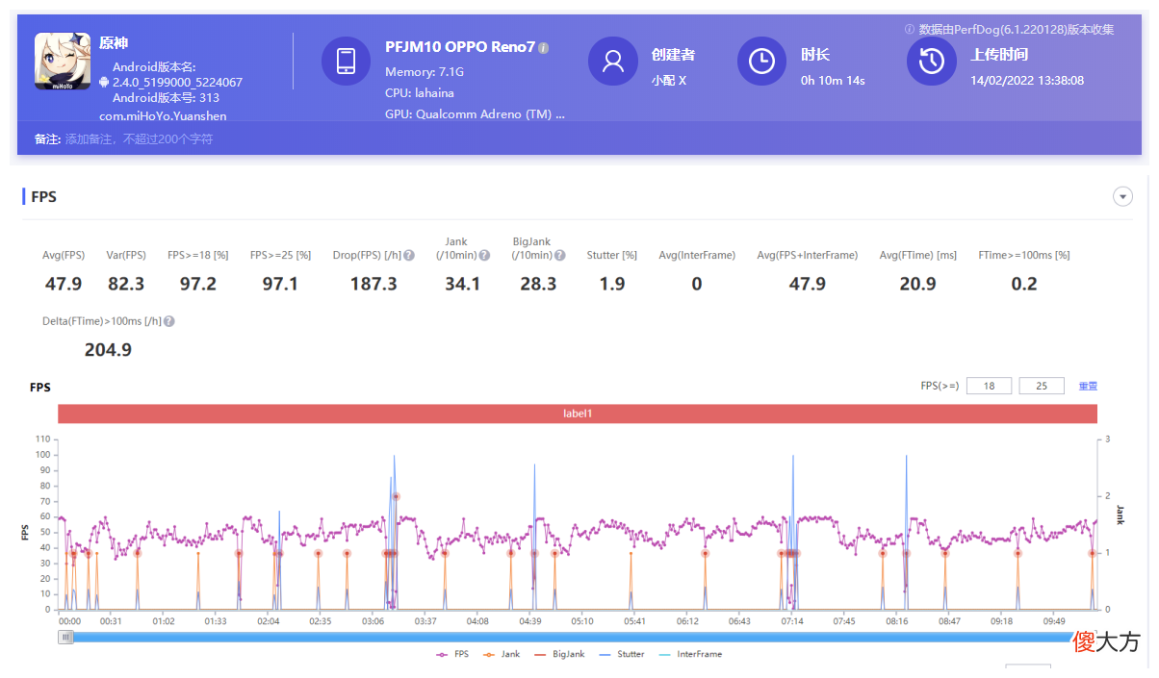
Task: Open help icon for Jank (/10min)
Action: (x=484, y=256)
